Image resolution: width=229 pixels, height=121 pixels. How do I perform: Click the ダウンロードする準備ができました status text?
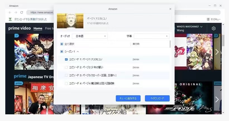pos(31,19)
